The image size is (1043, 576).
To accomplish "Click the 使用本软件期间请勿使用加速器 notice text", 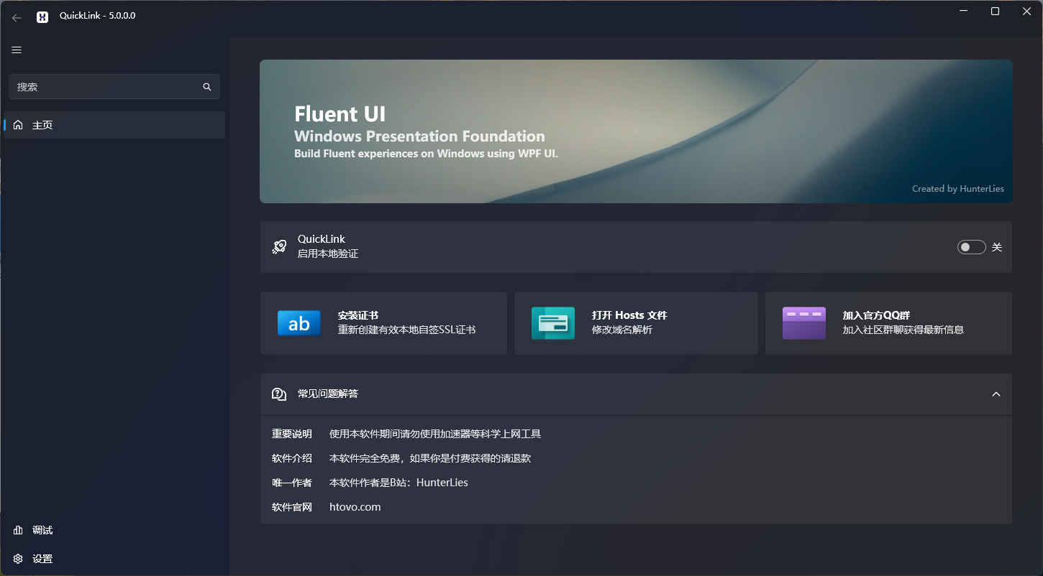I will tap(435, 434).
